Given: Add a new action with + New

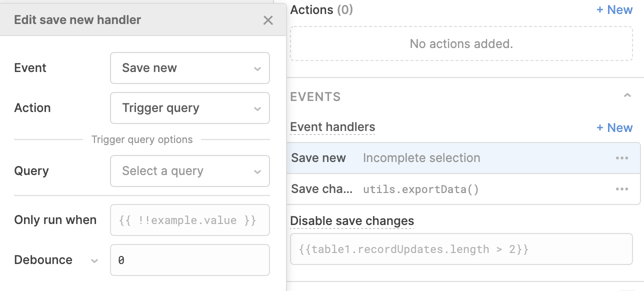Looking at the screenshot, I should (x=614, y=10).
